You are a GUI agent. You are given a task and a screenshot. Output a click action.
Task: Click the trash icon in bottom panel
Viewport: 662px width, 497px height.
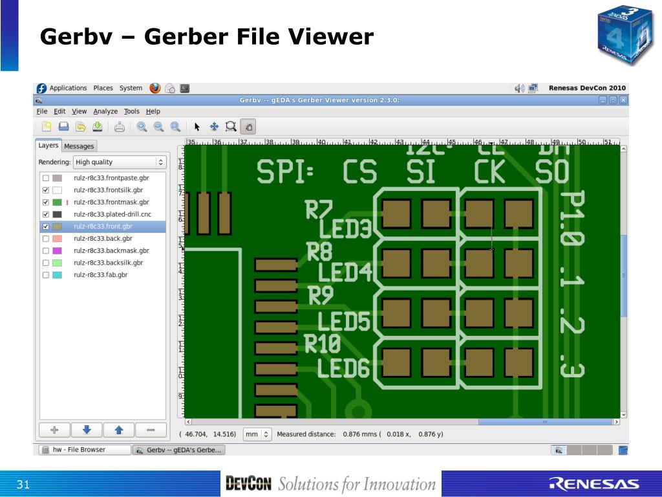click(623, 450)
